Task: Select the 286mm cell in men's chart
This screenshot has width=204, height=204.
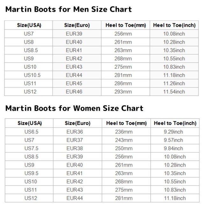Action: 126,84
